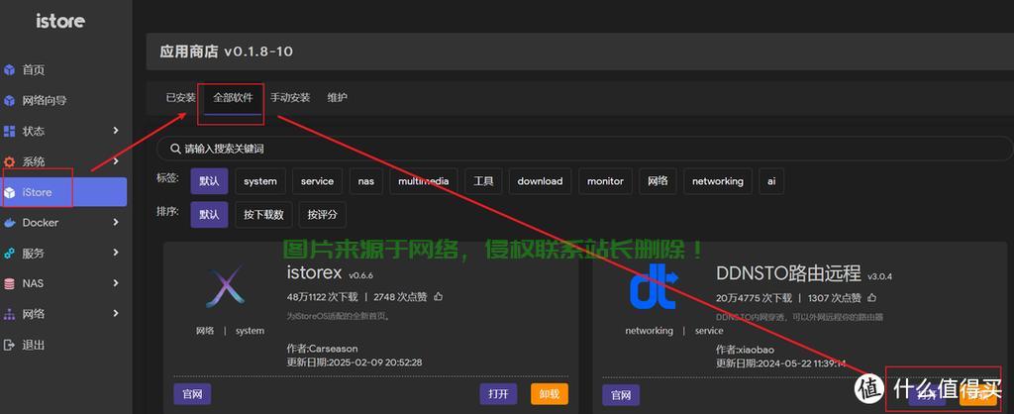The width and height of the screenshot is (1014, 414).
Task: Expand the NAS sidebar chevron
Action: 116,282
